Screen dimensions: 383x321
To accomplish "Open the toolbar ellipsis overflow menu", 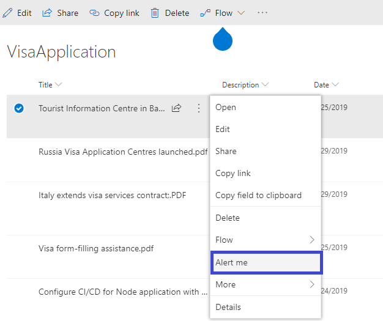I will pos(262,13).
